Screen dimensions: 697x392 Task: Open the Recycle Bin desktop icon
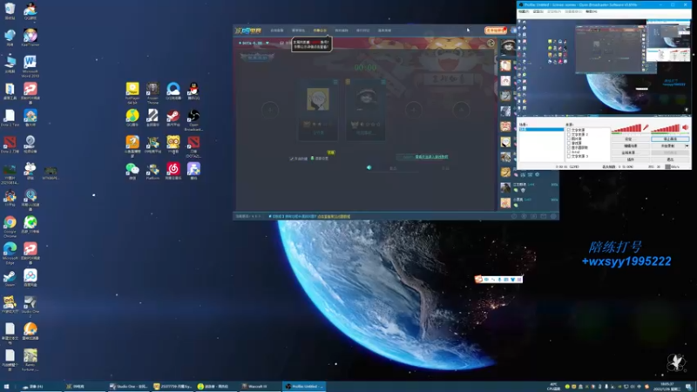click(10, 10)
